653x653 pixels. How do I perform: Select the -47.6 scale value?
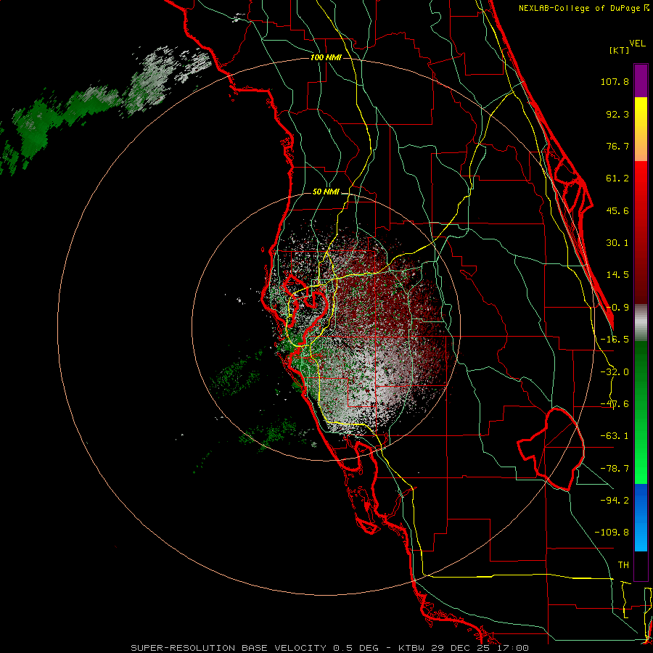pos(615,404)
